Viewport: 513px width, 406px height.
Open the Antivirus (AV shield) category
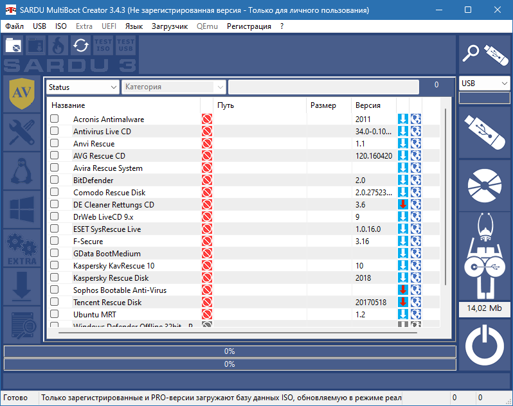click(22, 94)
